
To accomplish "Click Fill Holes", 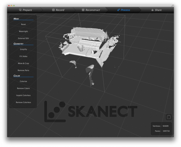I will [23, 56].
